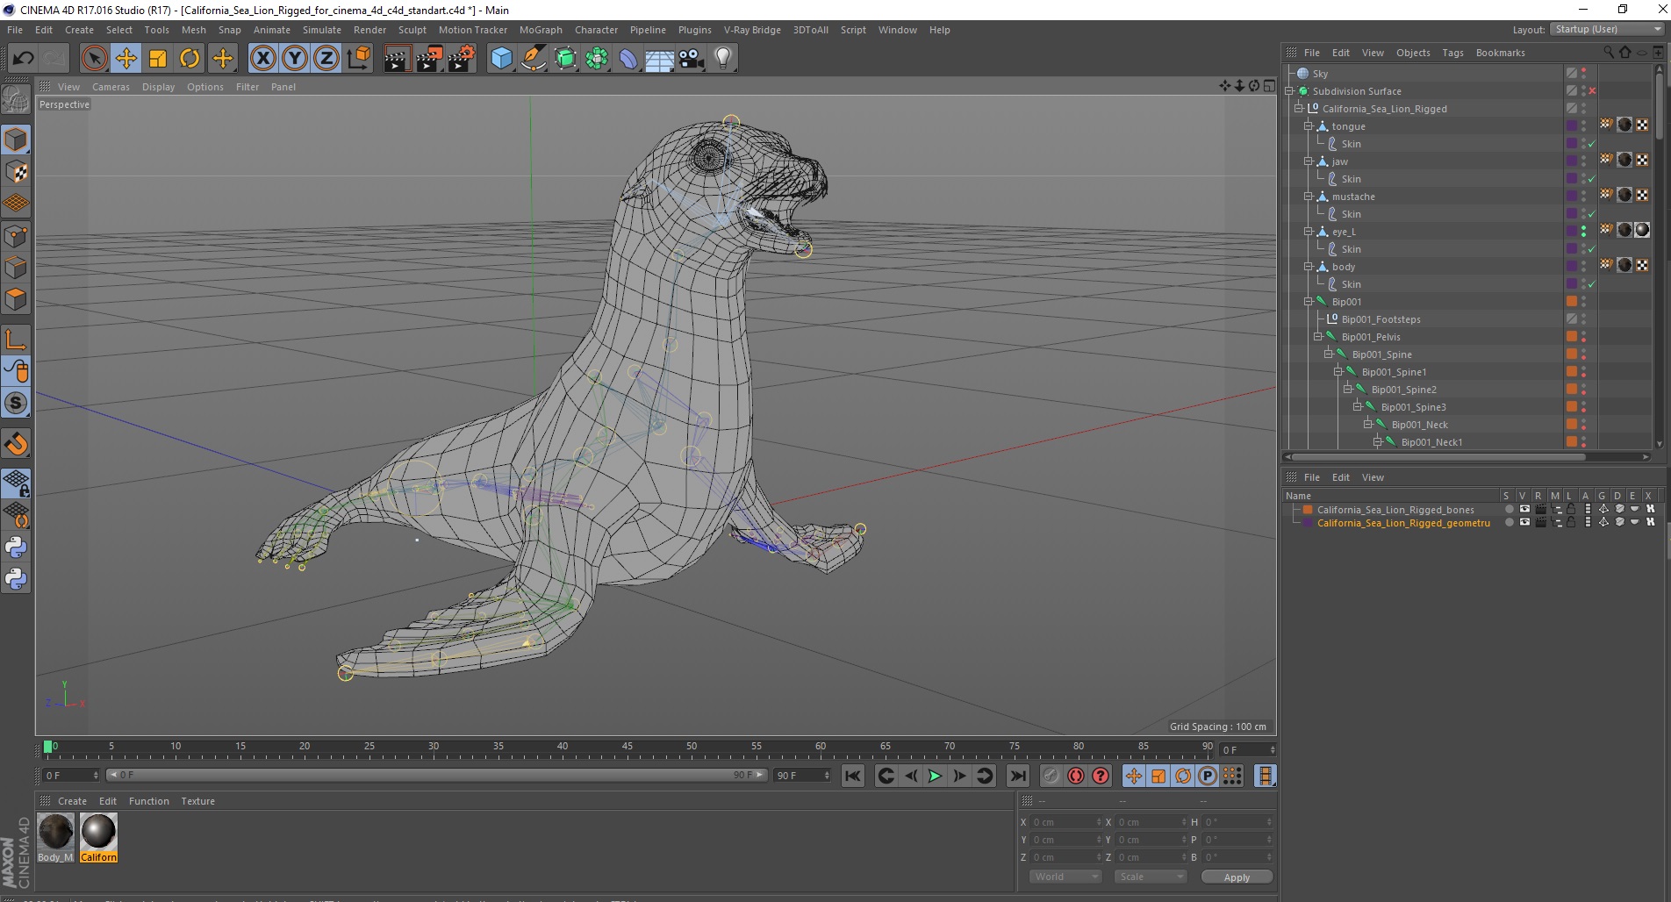Click the Record Active Objects button
This screenshot has width=1671, height=902.
click(x=1051, y=776)
